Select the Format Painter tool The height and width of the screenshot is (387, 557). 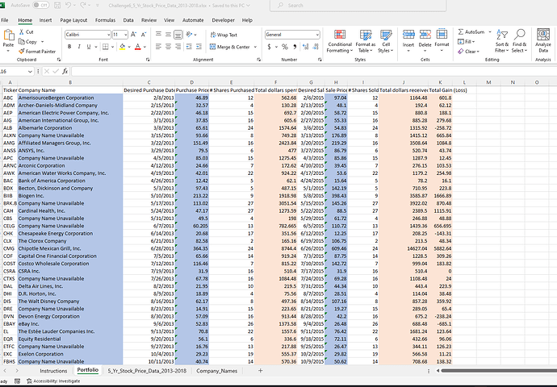(x=37, y=52)
